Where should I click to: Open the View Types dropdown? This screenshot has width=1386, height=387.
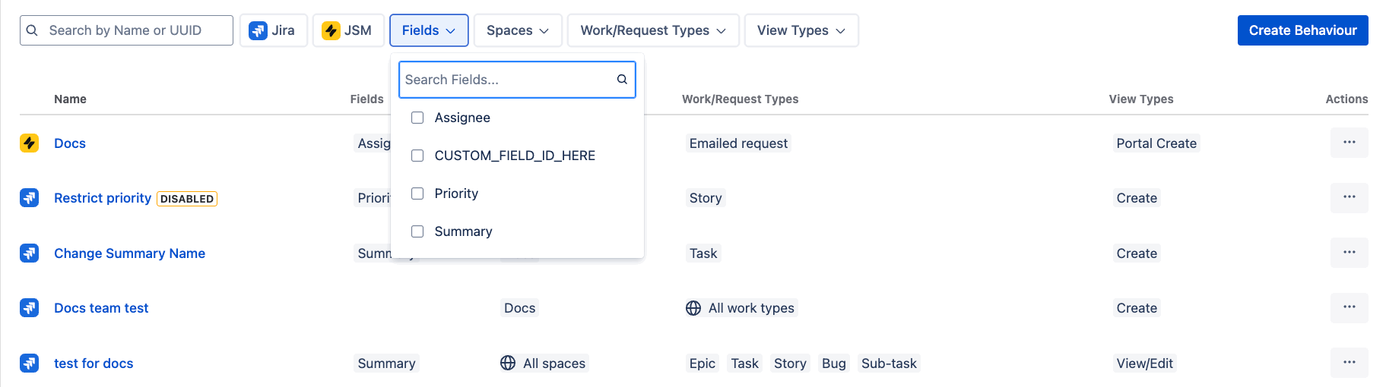[801, 30]
